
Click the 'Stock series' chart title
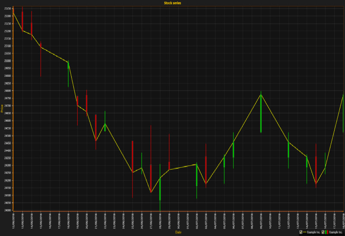(172, 3)
